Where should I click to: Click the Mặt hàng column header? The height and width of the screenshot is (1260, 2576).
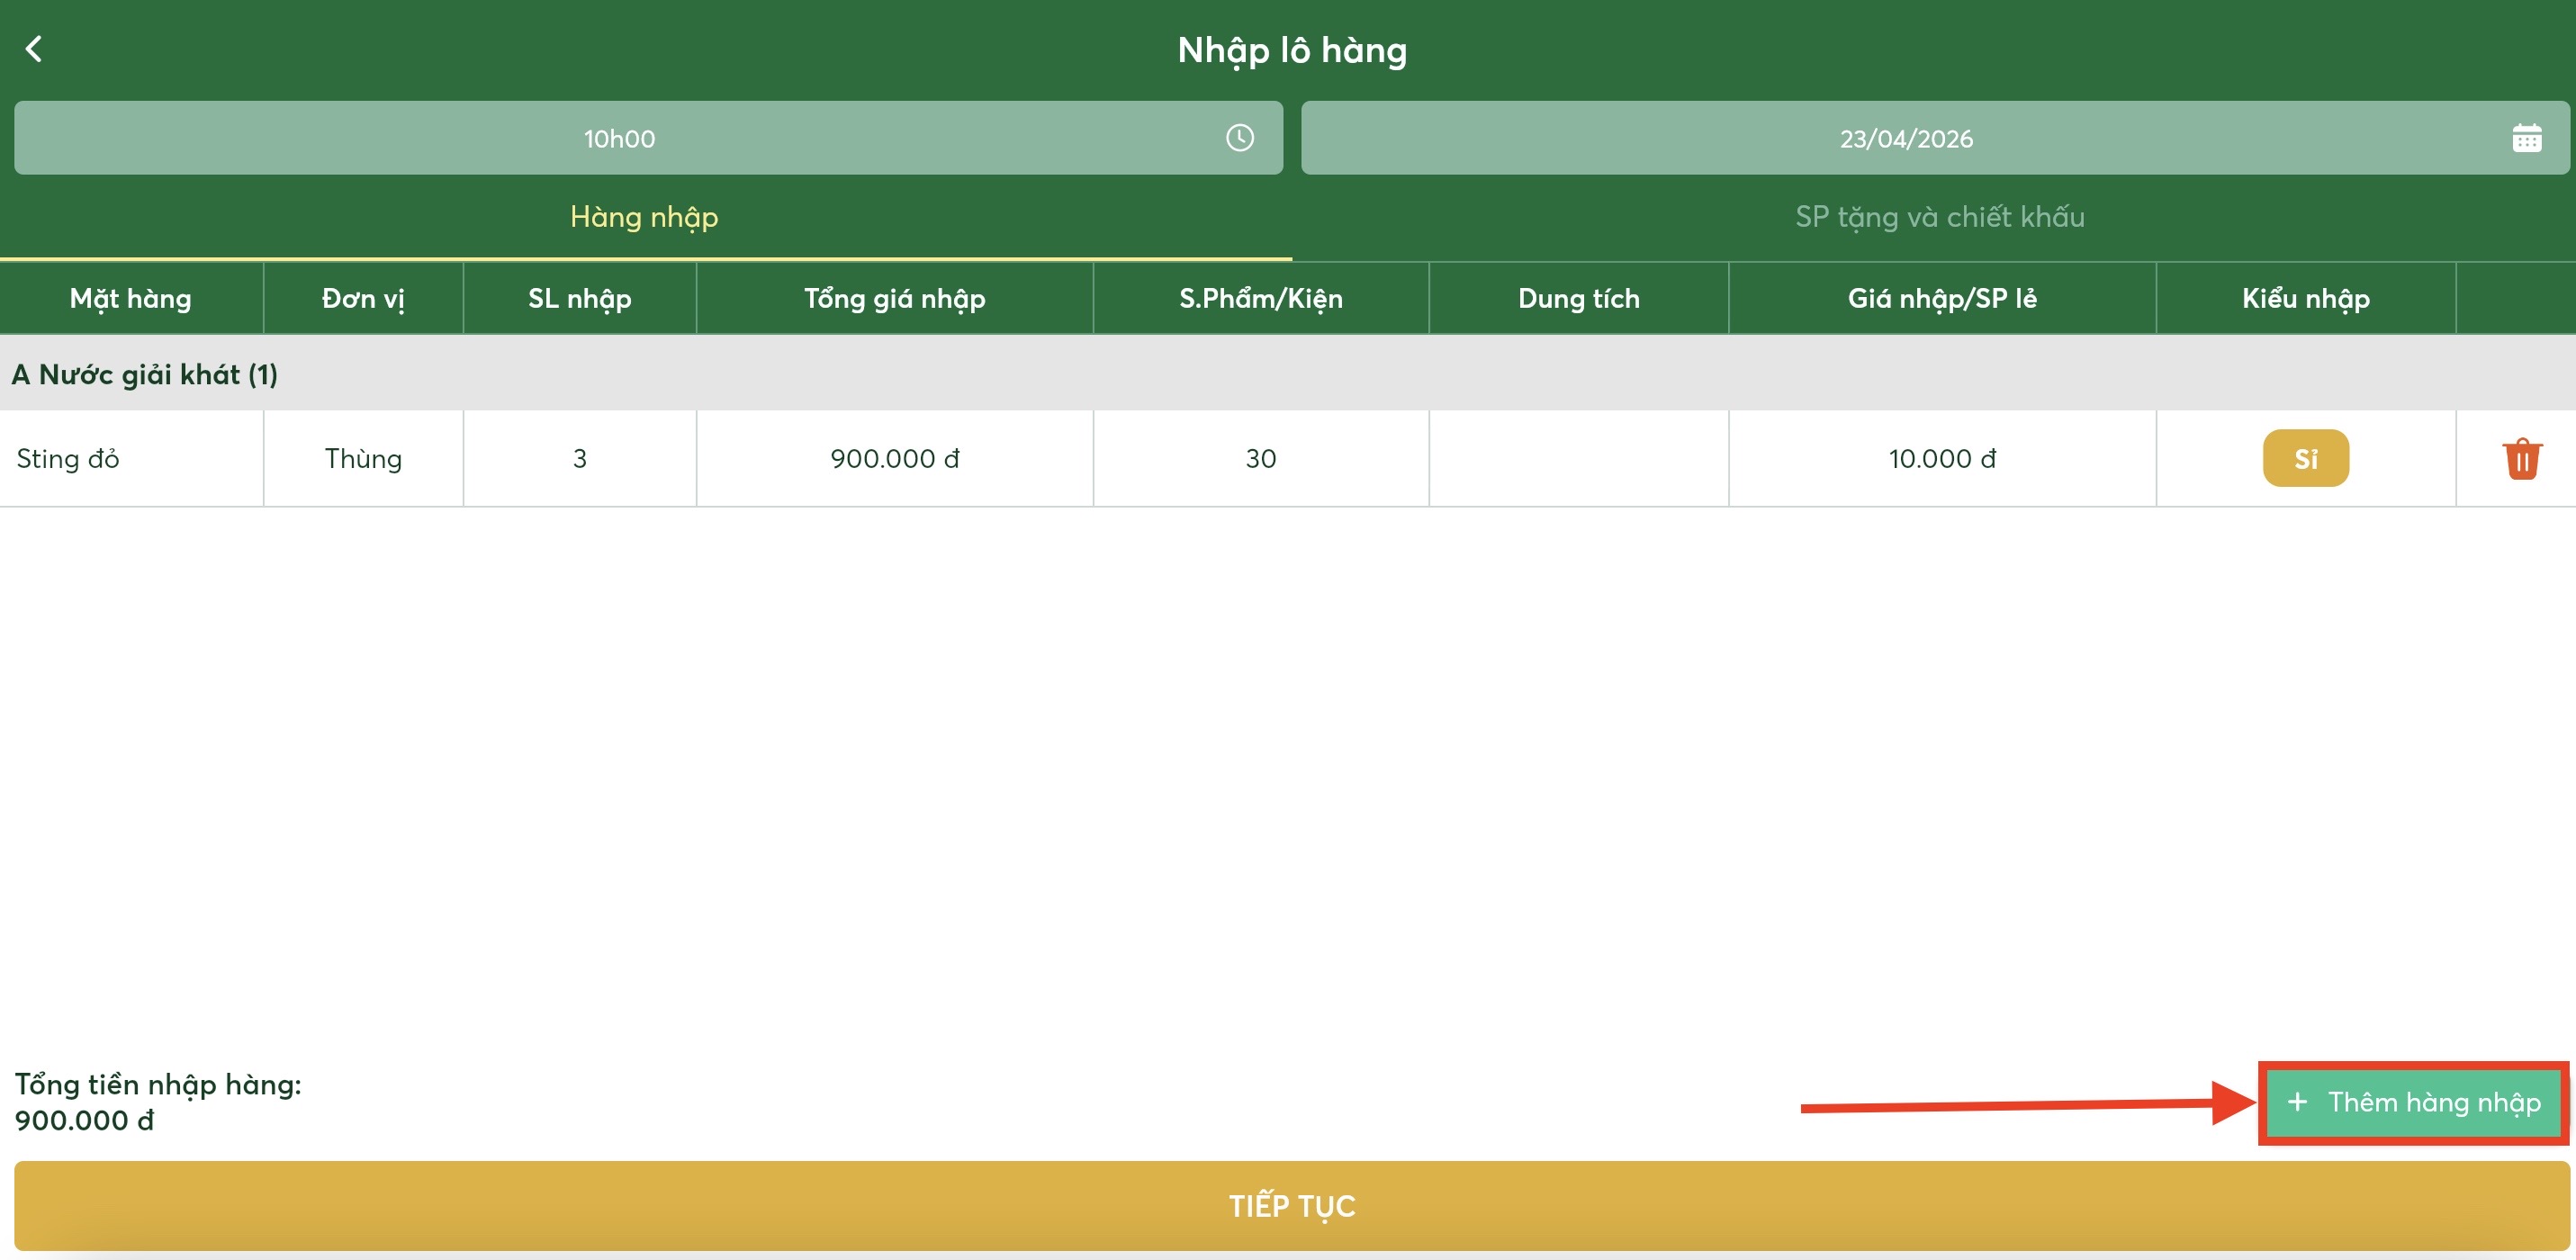[x=131, y=298]
